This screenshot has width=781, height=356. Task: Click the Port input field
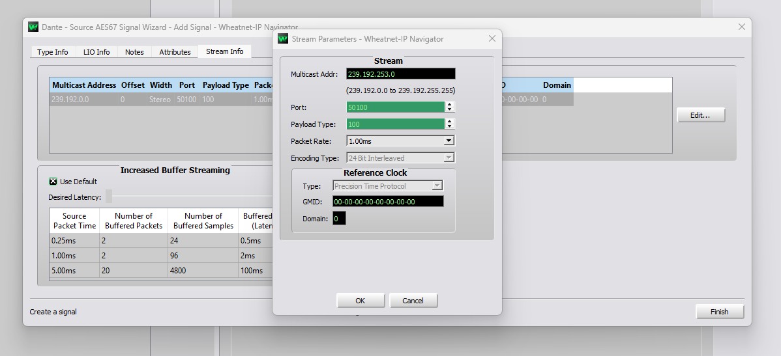click(x=396, y=107)
